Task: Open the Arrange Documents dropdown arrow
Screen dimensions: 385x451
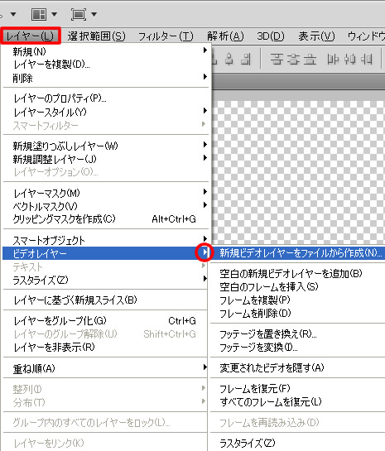Action: pyautogui.click(x=54, y=14)
